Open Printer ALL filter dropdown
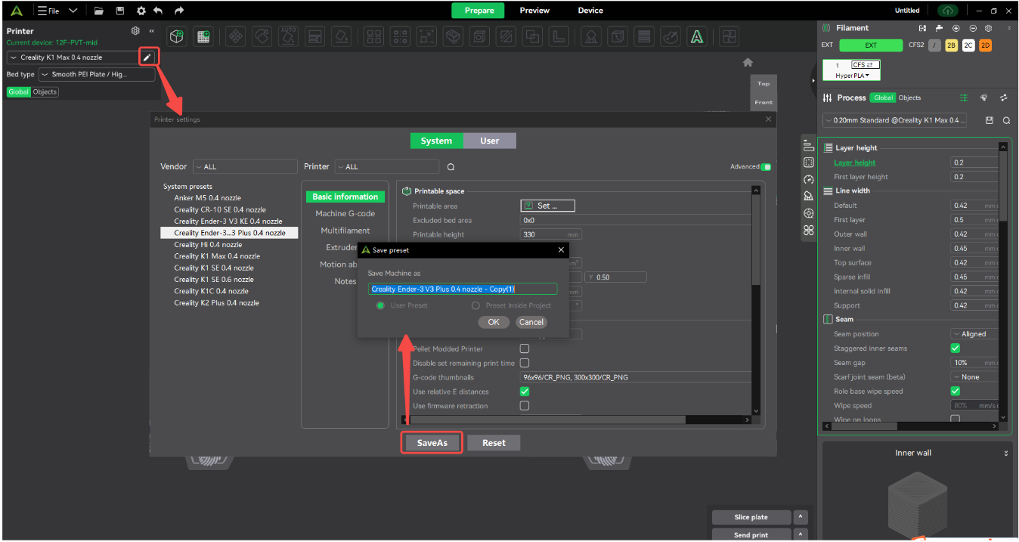 pyautogui.click(x=386, y=167)
